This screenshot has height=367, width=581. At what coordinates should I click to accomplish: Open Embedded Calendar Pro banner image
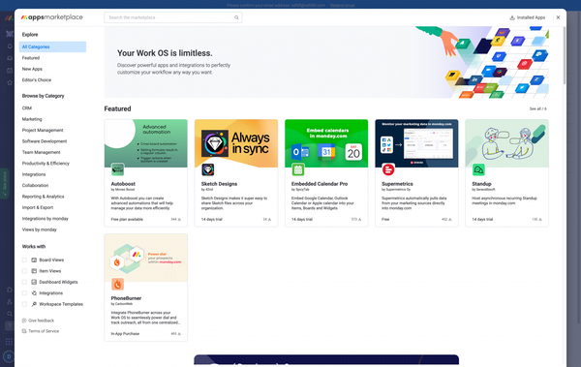[x=326, y=143]
